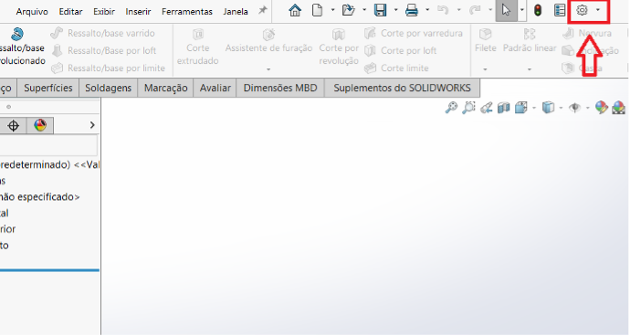Click Zoom to fit magnifier icon
The image size is (630, 336).
451,108
